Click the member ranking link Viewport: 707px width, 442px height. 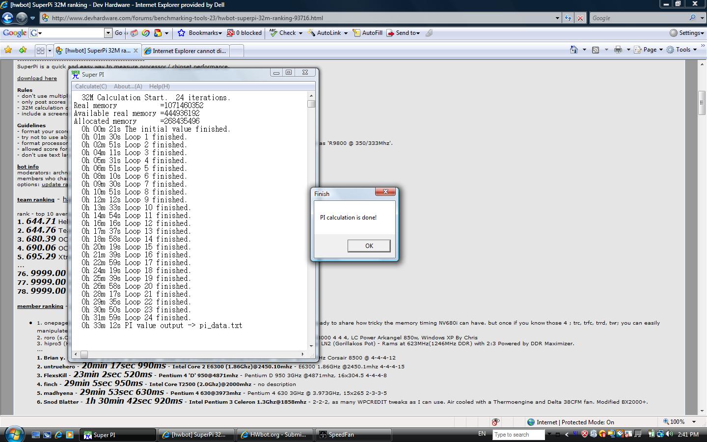tap(40, 306)
